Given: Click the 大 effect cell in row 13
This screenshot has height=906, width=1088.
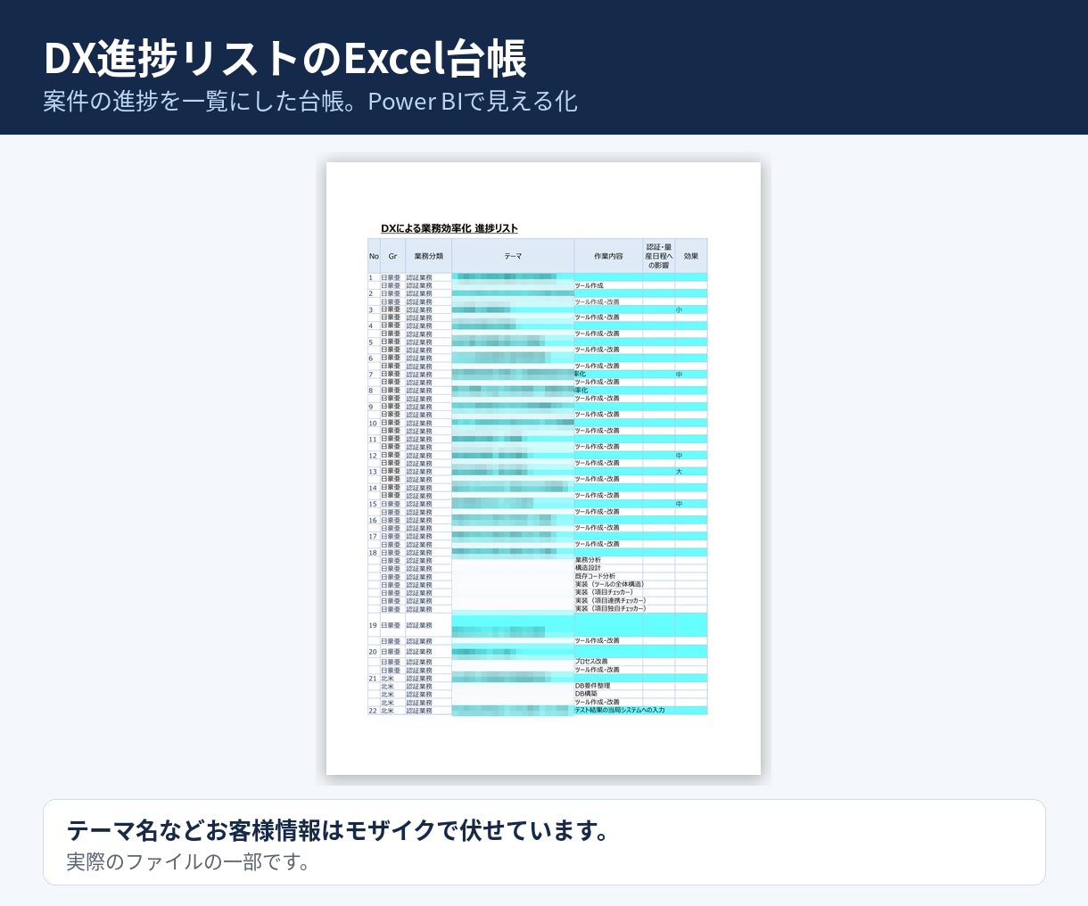Looking at the screenshot, I should [x=691, y=472].
